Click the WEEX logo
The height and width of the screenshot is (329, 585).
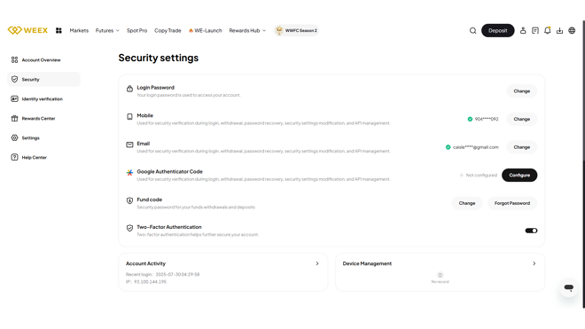[27, 30]
